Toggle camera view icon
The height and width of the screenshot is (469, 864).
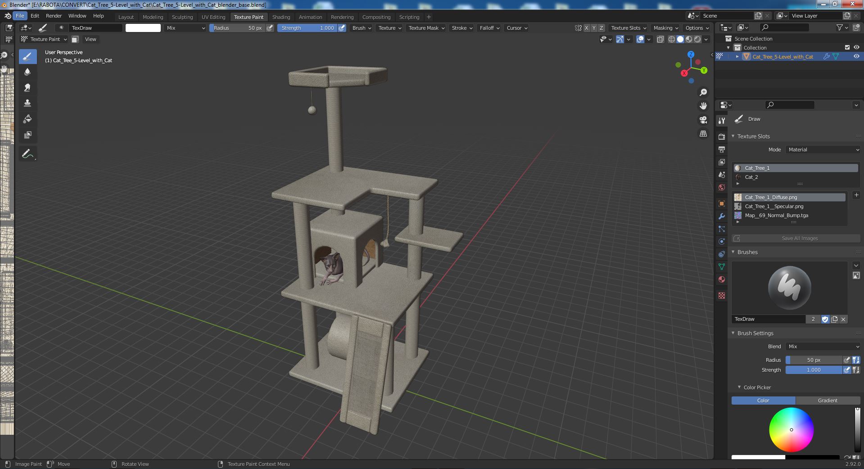703,120
